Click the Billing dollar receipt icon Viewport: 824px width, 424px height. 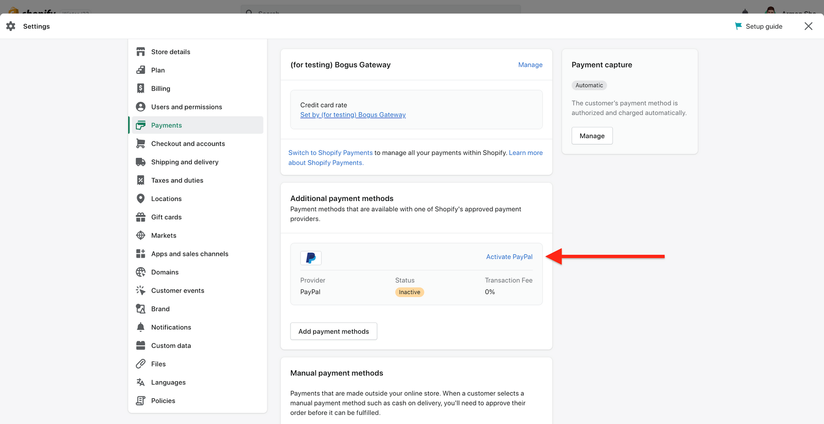tap(140, 88)
